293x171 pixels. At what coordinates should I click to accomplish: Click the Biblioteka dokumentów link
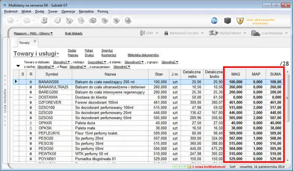pos(143,55)
